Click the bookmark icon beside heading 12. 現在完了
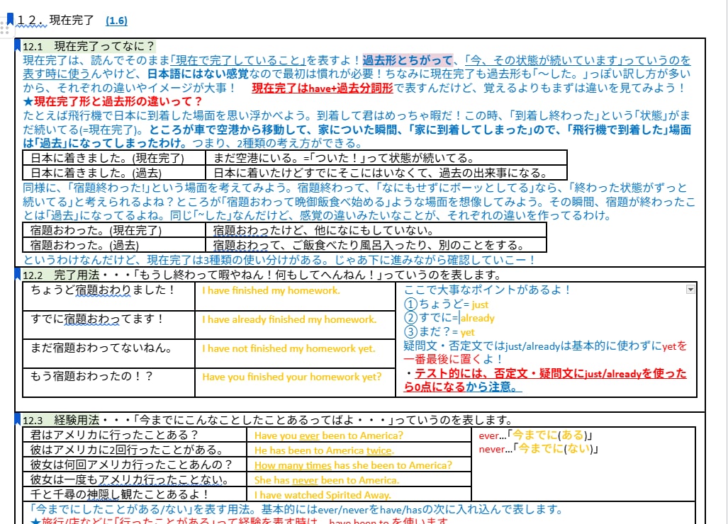728x524 pixels. (10, 19)
